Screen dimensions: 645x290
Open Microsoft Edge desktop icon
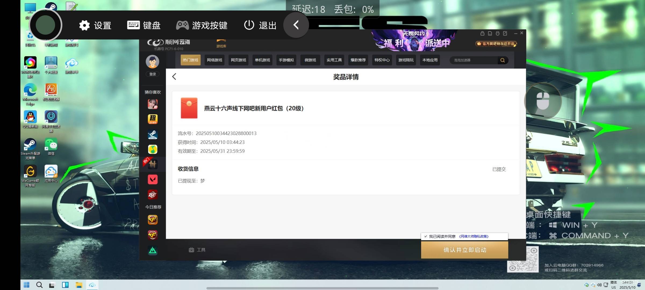30,94
